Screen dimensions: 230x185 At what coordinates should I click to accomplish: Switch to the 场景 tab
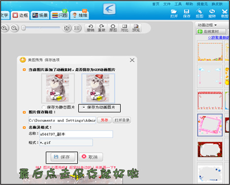40,16
